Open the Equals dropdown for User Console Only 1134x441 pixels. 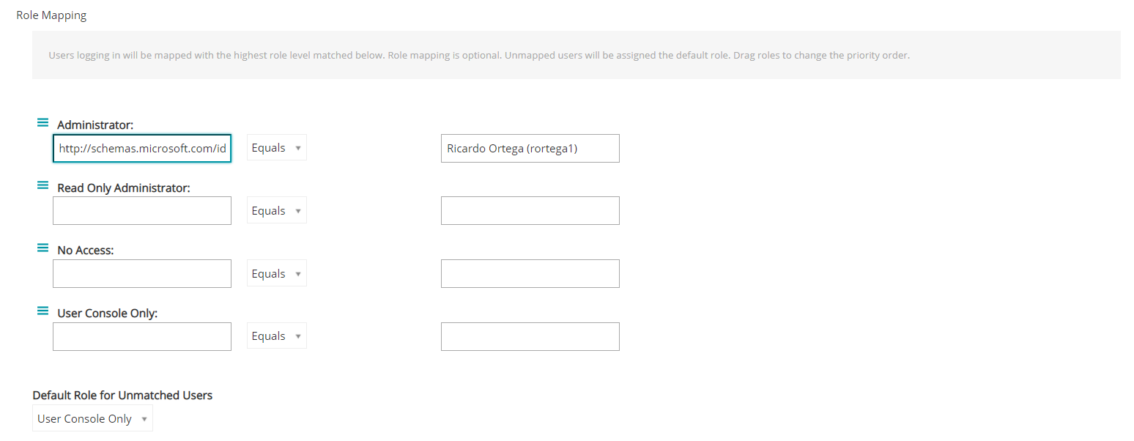[276, 336]
